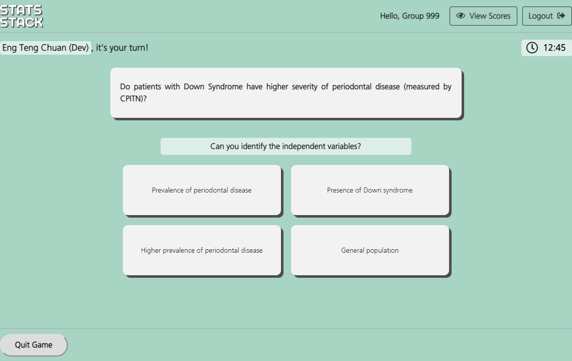Screen dimensions: 572x361
Task: Click the Stats Stack logo
Action: point(22,16)
